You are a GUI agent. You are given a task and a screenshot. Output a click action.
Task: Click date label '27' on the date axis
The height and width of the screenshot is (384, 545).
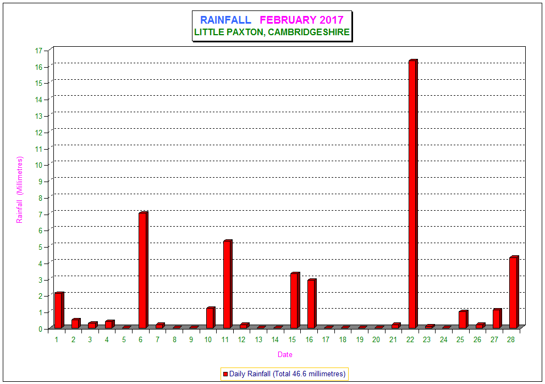coord(494,340)
